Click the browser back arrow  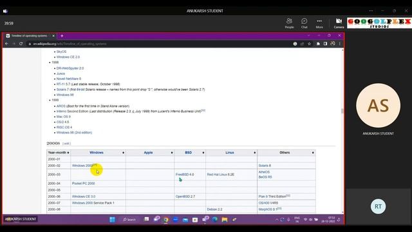pos(7,44)
